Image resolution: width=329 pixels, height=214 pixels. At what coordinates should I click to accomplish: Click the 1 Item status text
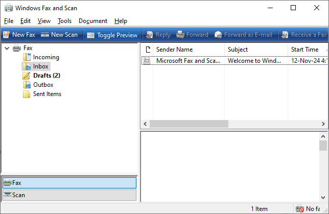(x=259, y=209)
